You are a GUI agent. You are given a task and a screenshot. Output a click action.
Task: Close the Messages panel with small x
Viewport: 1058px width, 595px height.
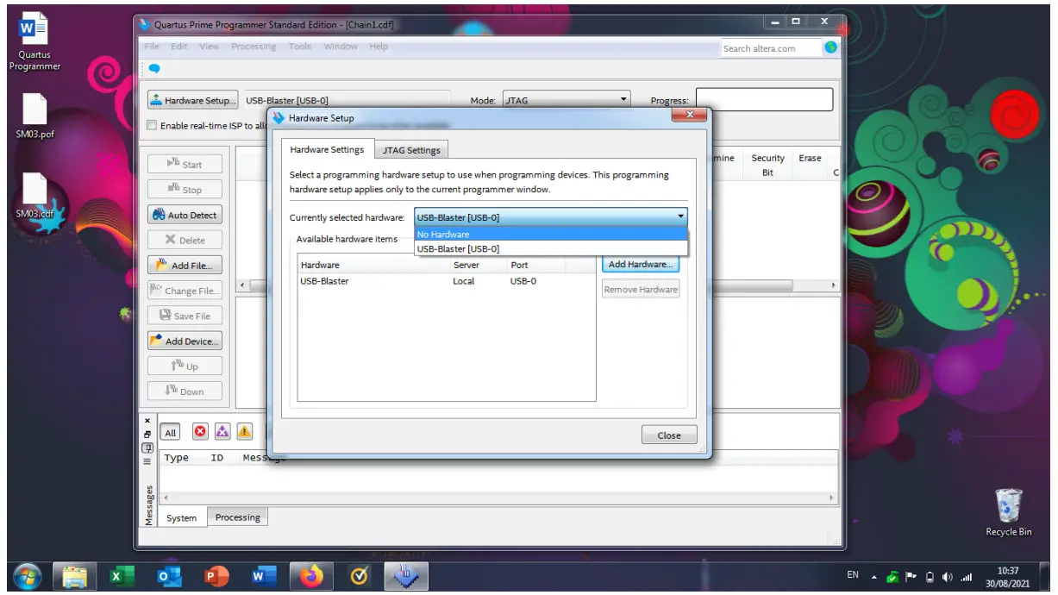click(x=147, y=421)
